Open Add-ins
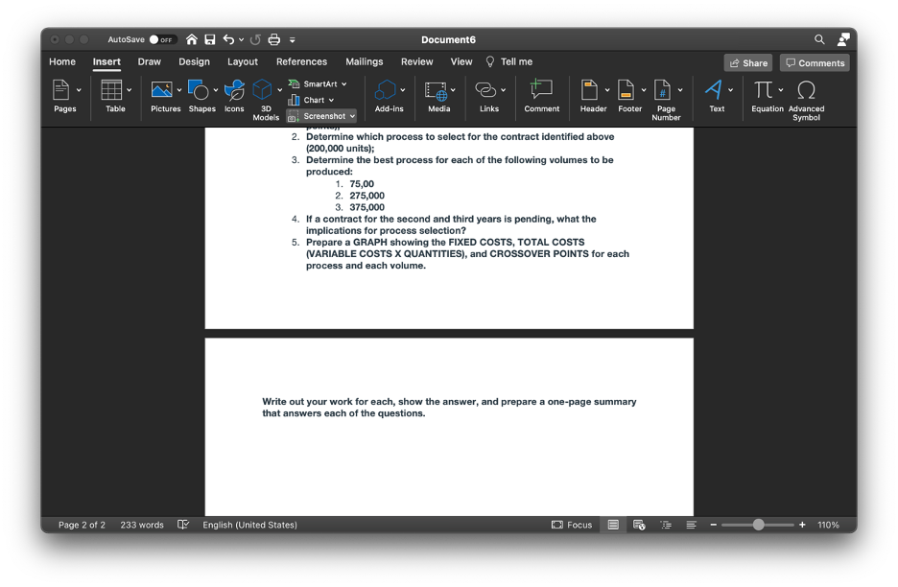 (385, 90)
